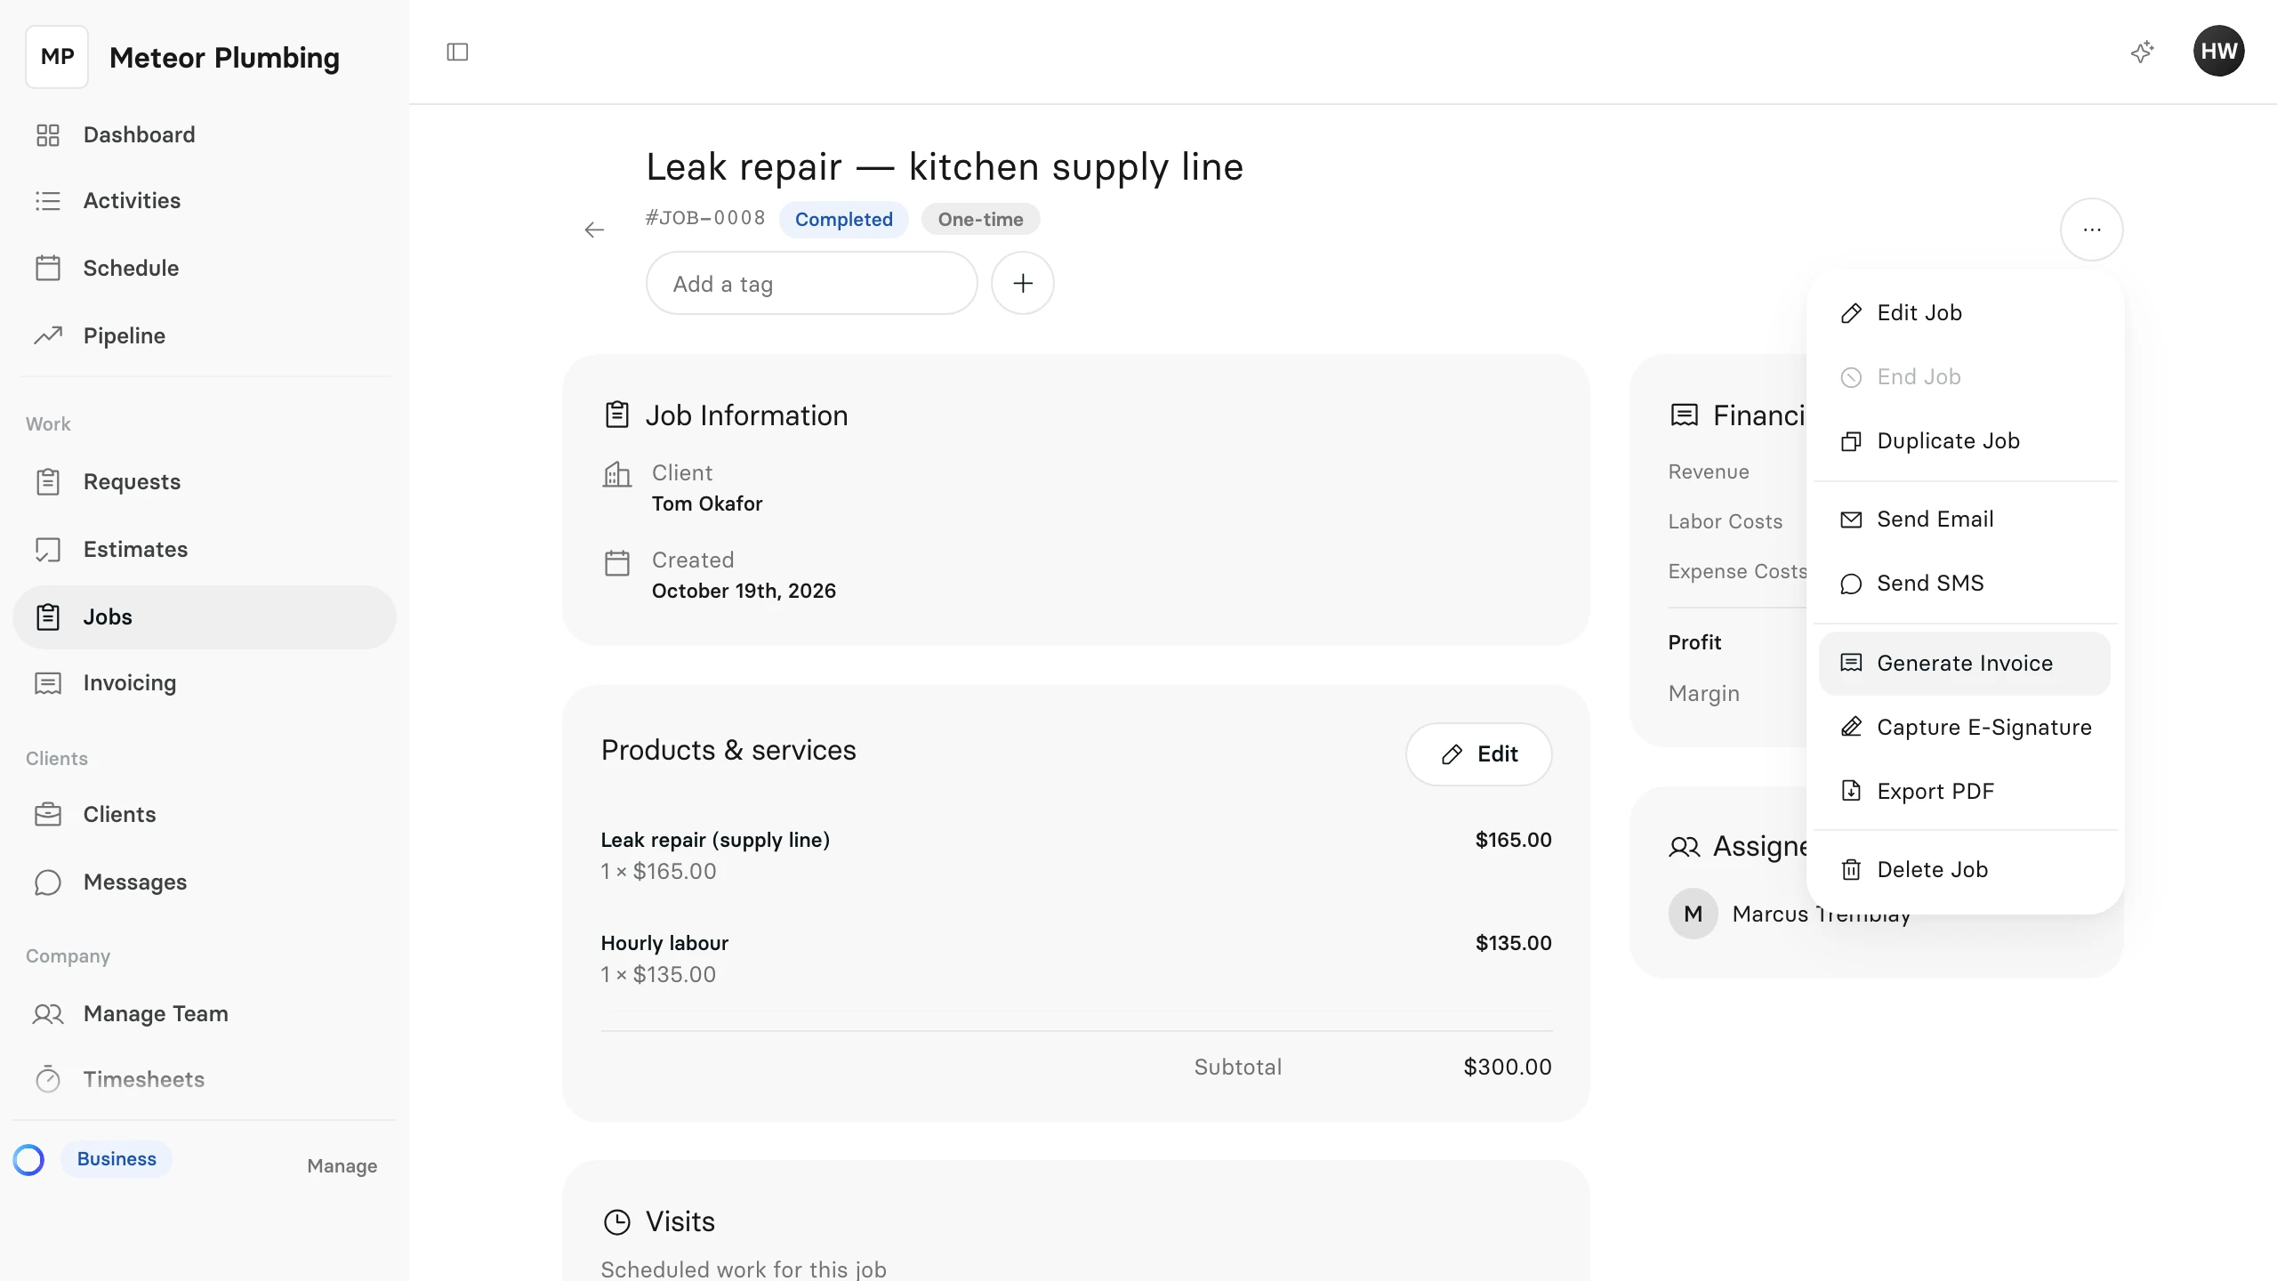This screenshot has height=1281, width=2277.
Task: Open the Invoicing section
Action: [x=205, y=683]
